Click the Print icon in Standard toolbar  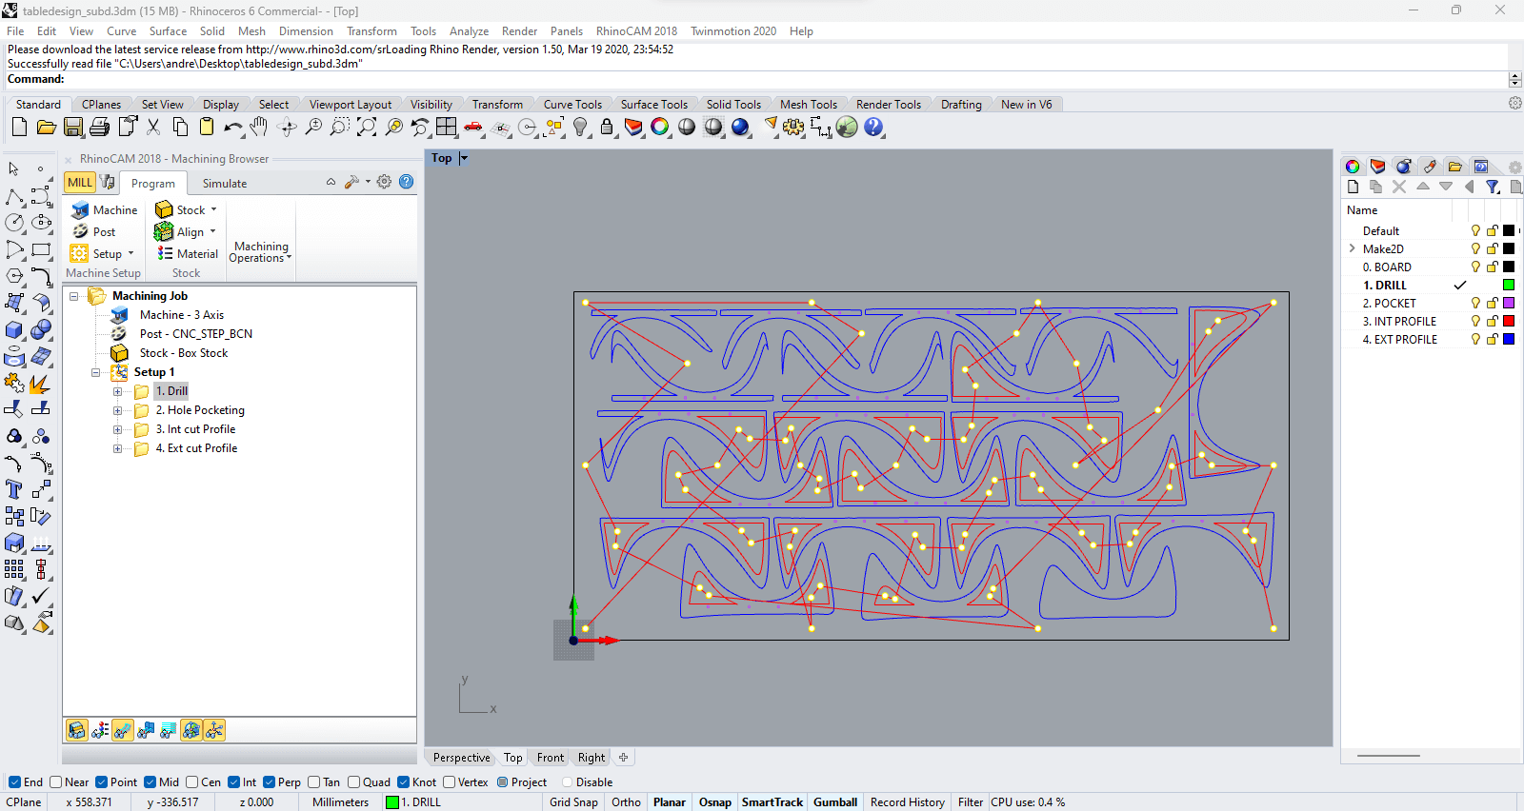point(99,127)
